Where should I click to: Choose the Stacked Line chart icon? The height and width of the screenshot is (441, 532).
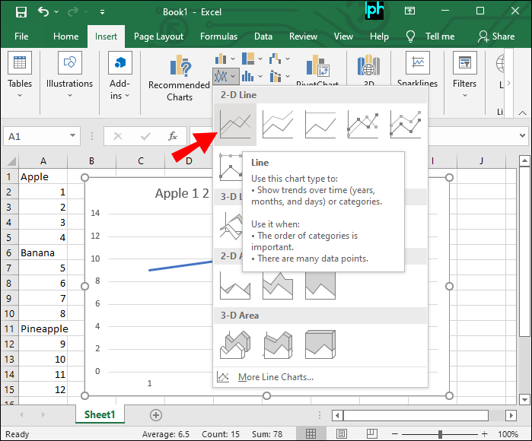[x=278, y=125]
